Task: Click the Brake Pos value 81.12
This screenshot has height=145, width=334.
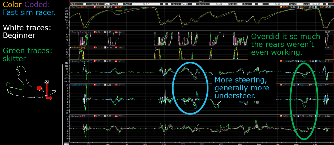Action: [99, 48]
